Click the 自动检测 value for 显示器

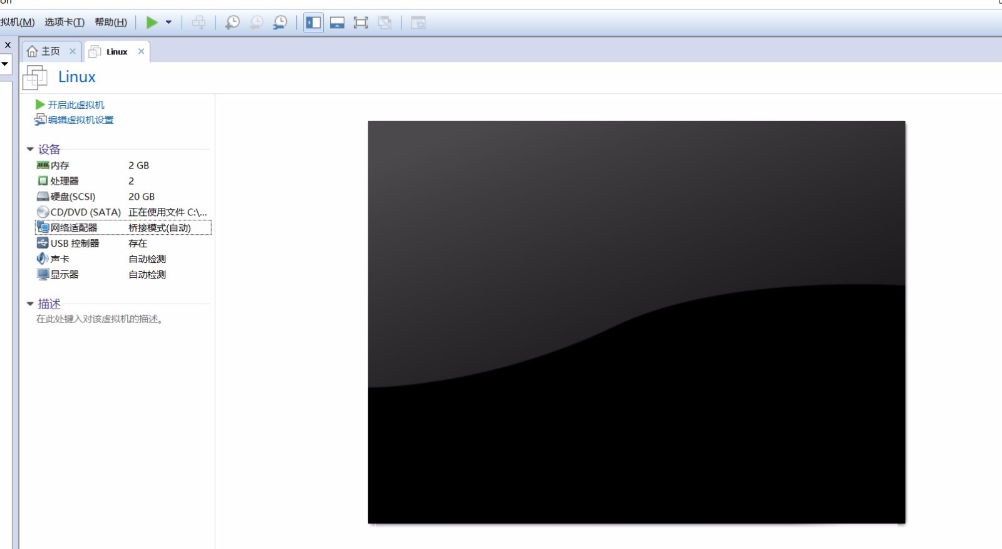[147, 274]
